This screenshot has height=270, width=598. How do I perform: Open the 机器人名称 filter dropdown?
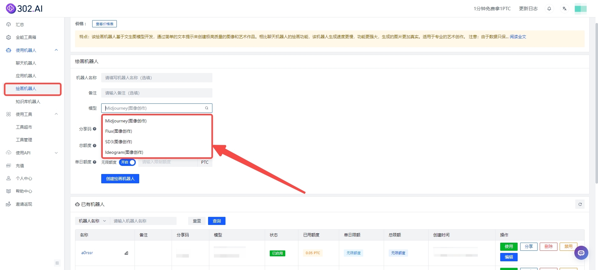tap(93, 221)
